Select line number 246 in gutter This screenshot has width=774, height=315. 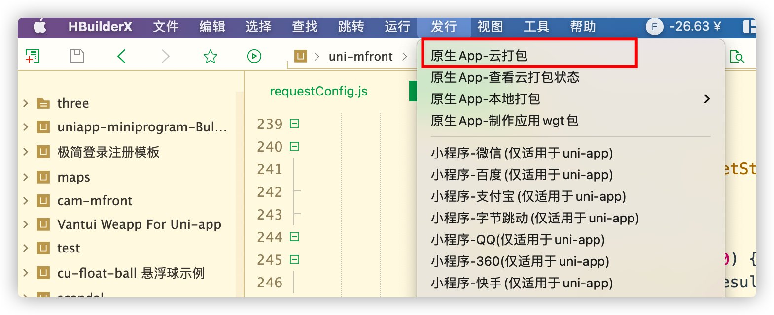[x=270, y=283]
